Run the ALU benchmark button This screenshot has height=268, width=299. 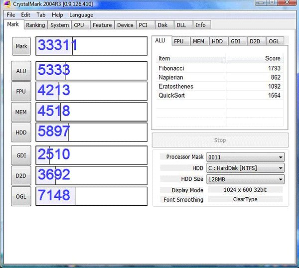[21, 71]
